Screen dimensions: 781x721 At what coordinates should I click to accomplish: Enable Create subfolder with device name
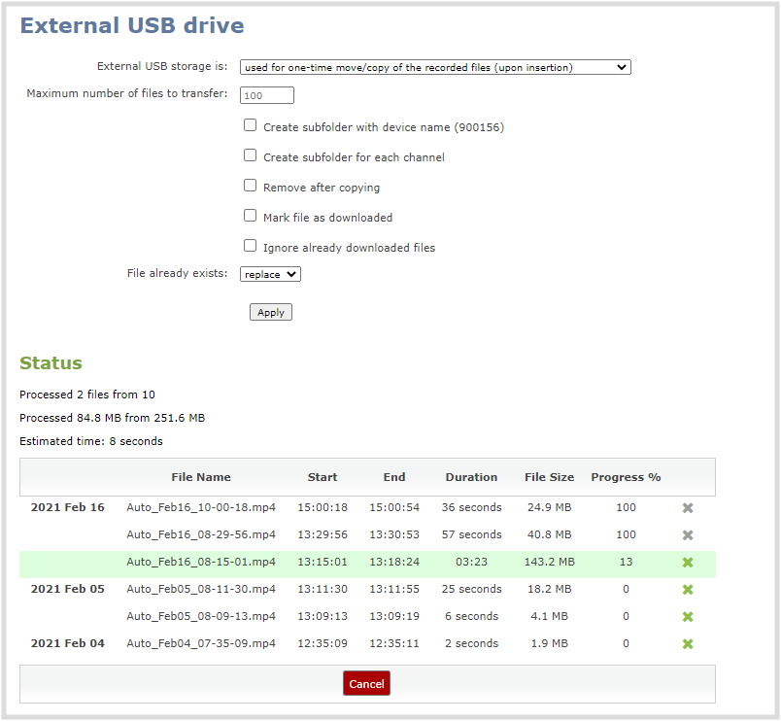(x=250, y=125)
